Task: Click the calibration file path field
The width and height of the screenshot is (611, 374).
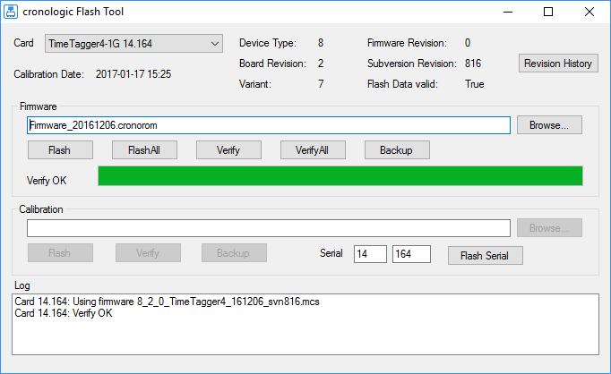Action: tap(269, 228)
